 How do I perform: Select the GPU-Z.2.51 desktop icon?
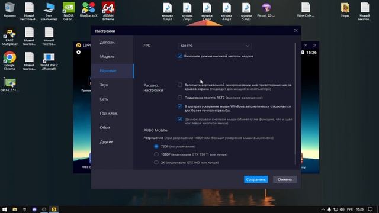pos(9,84)
